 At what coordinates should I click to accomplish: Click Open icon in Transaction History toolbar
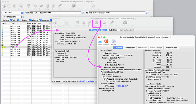[14, 6]
